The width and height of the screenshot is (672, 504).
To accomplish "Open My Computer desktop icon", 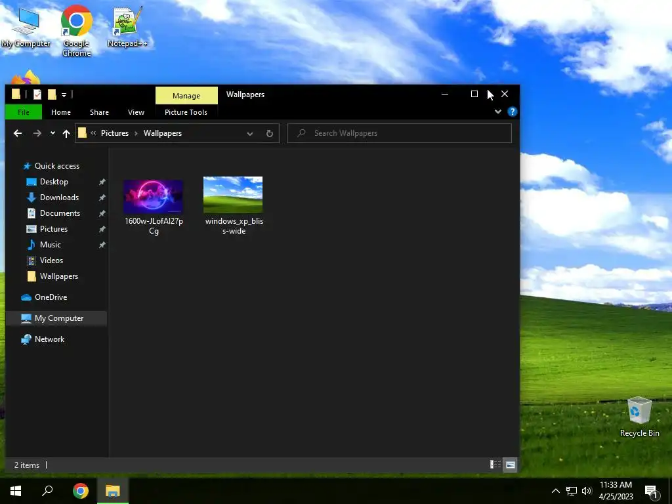I will coord(26,28).
